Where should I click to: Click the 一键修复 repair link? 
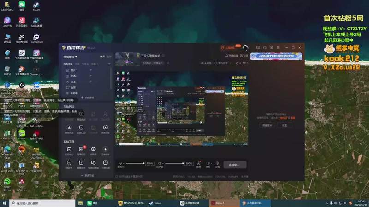283,118
